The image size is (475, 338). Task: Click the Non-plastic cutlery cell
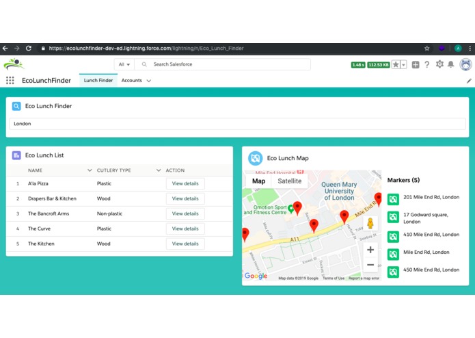[x=109, y=213]
